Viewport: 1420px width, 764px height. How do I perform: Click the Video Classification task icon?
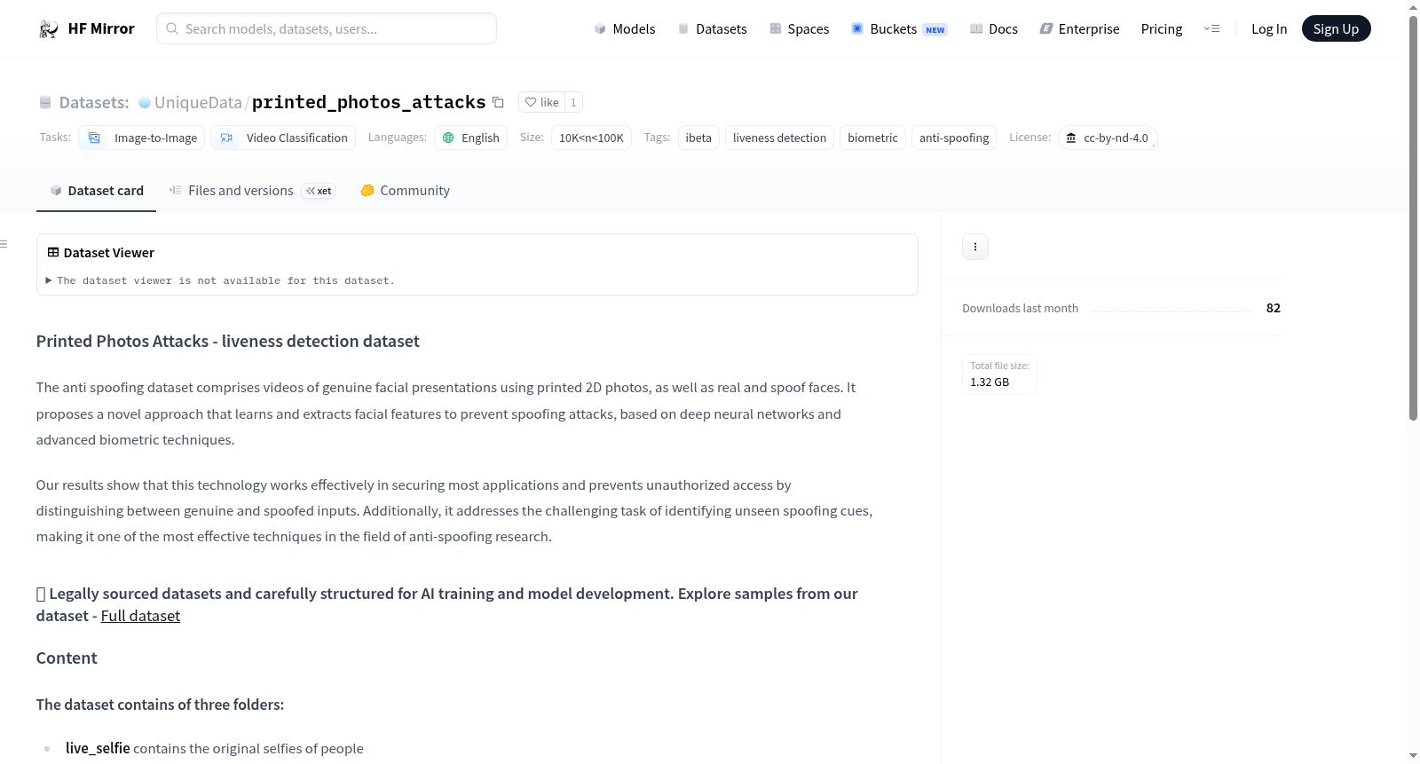[x=226, y=138]
